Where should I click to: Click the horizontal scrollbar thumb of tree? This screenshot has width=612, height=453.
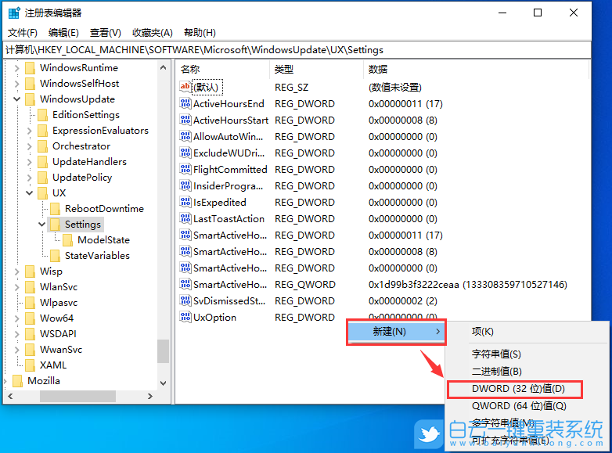coord(77,397)
